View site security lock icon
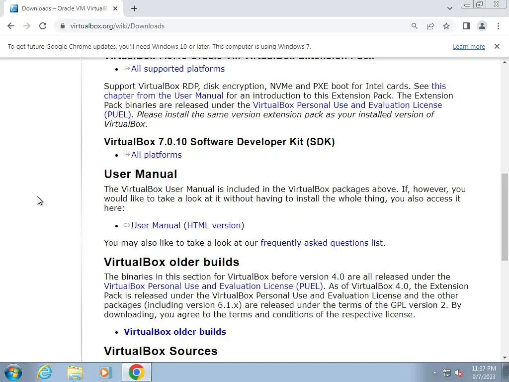Image resolution: width=509 pixels, height=382 pixels. point(63,26)
